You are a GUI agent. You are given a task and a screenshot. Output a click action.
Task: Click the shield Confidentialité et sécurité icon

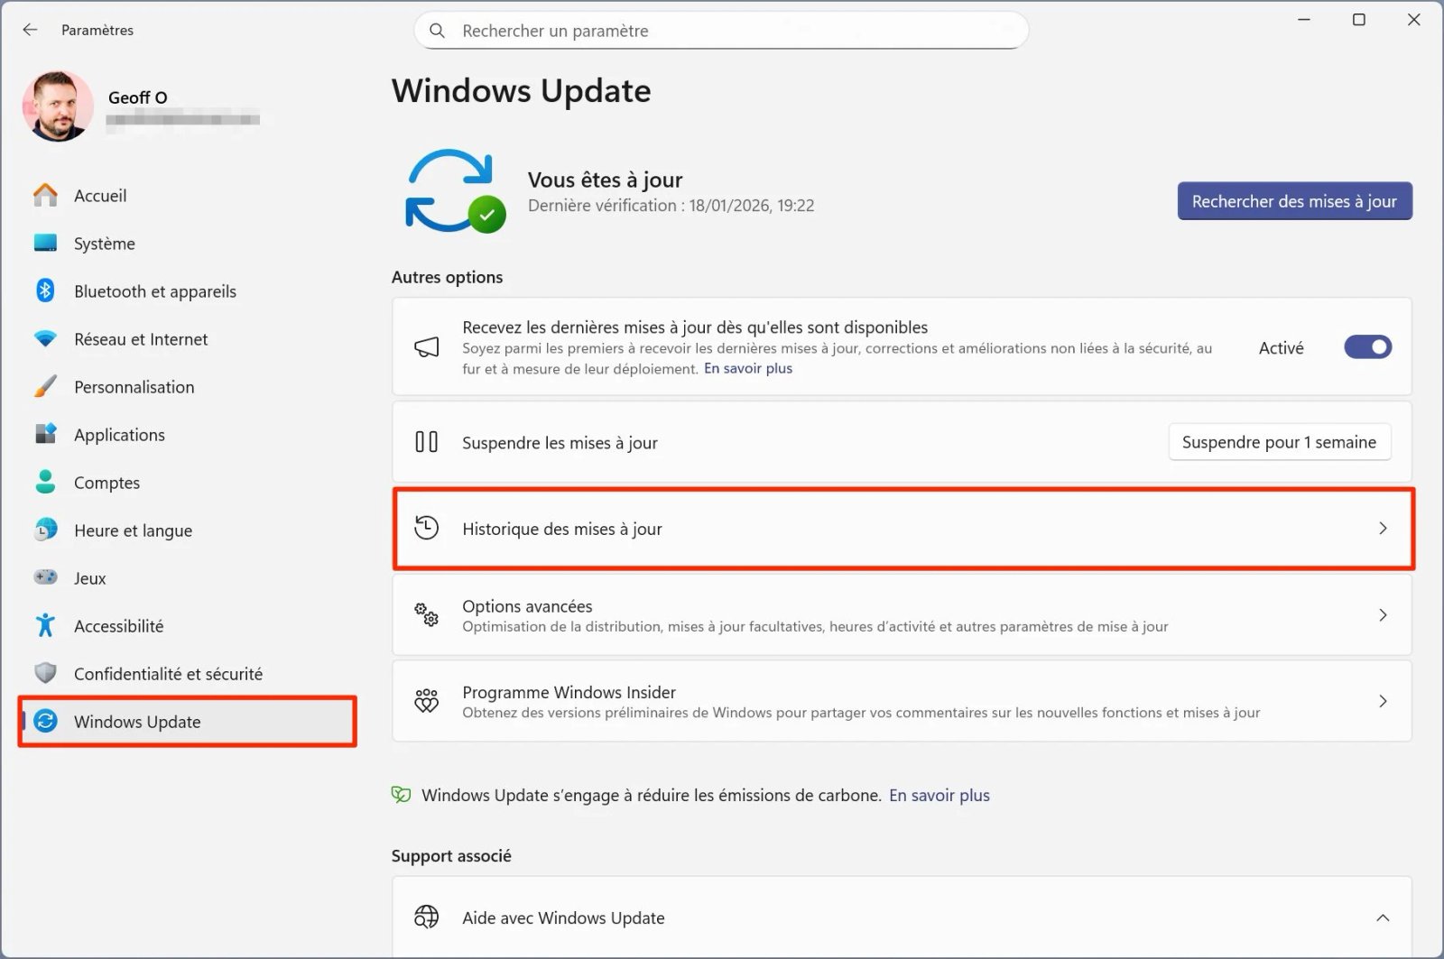click(x=45, y=673)
